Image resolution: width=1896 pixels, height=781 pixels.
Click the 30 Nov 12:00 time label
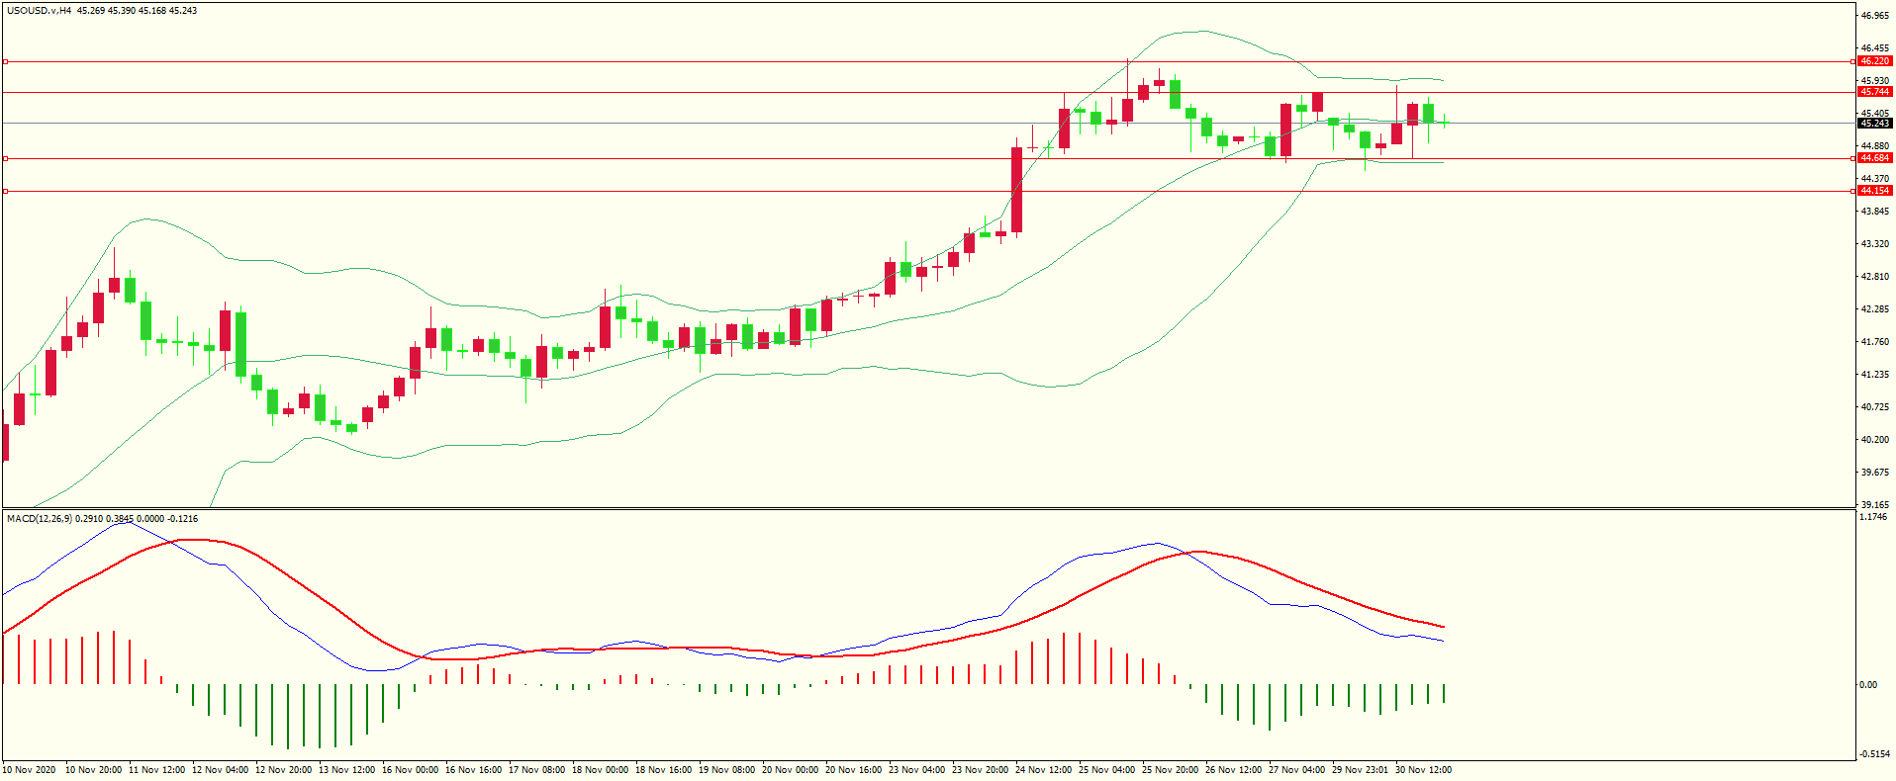point(1424,770)
